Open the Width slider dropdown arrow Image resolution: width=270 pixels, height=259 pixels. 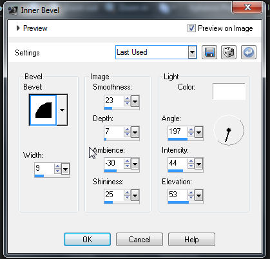pyautogui.click(x=65, y=169)
